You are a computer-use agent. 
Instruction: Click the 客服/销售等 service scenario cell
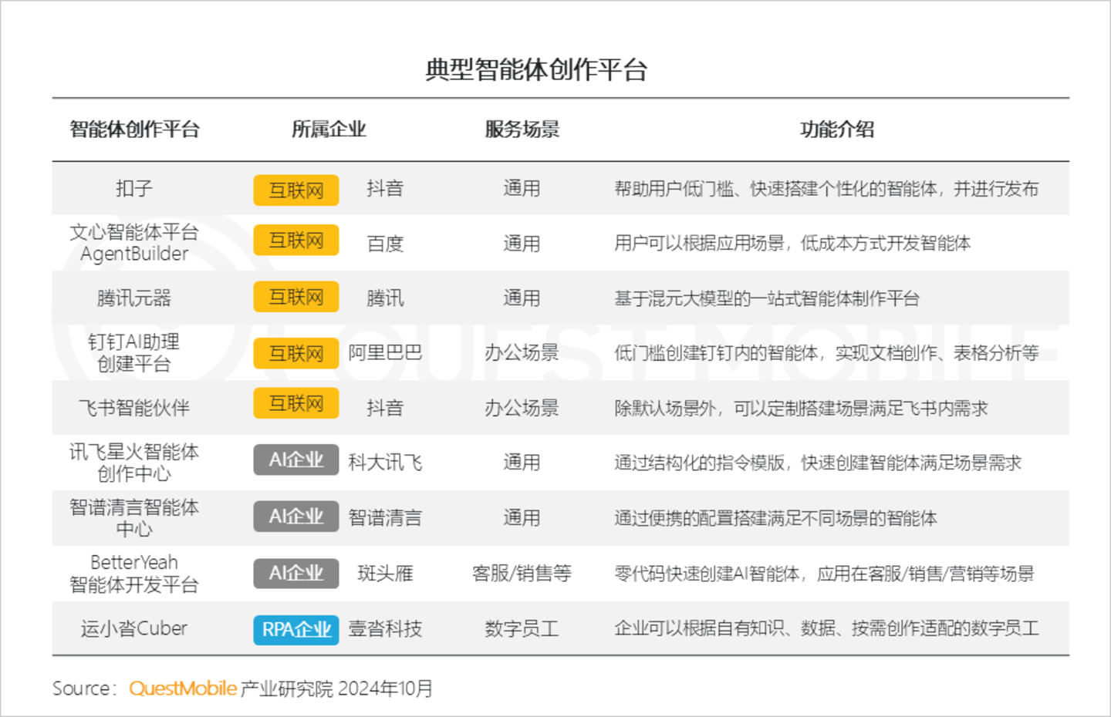(x=522, y=574)
